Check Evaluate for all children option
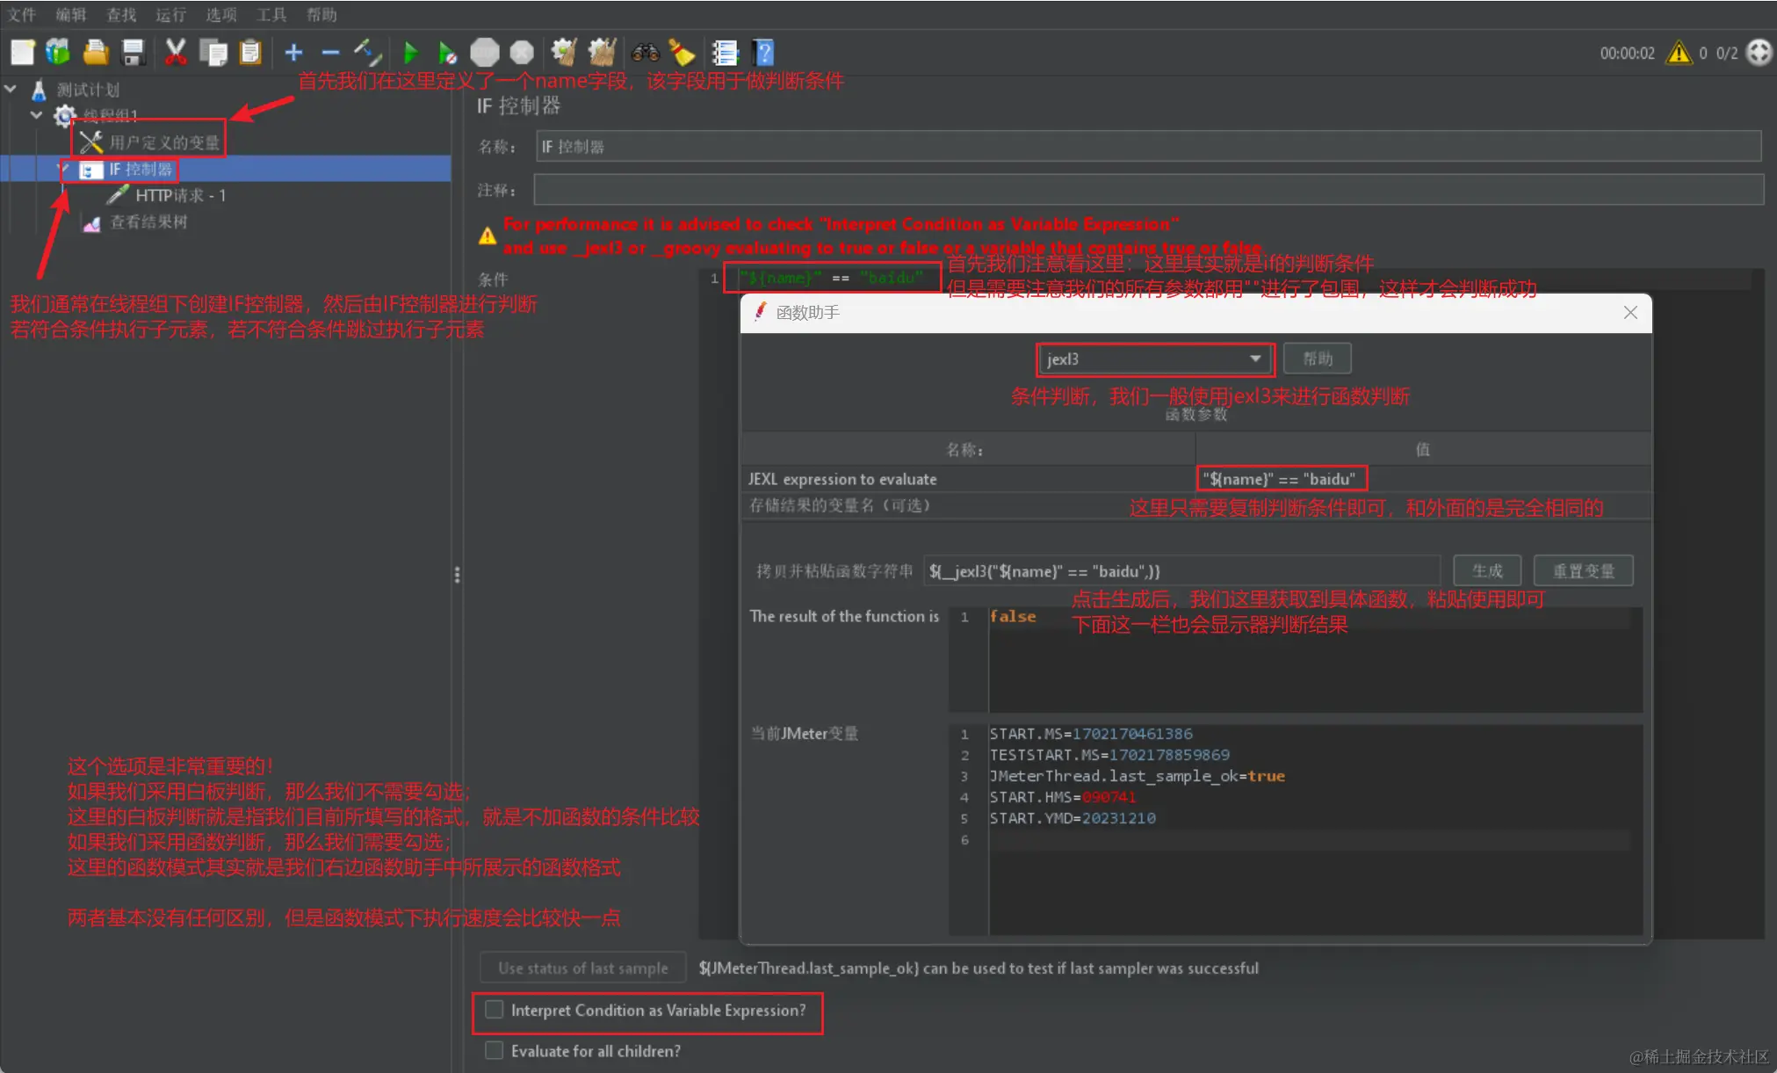1777x1073 pixels. tap(495, 1050)
